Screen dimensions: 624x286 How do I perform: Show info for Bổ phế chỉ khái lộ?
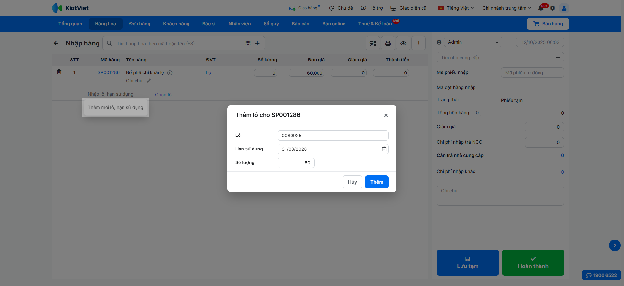tap(170, 73)
